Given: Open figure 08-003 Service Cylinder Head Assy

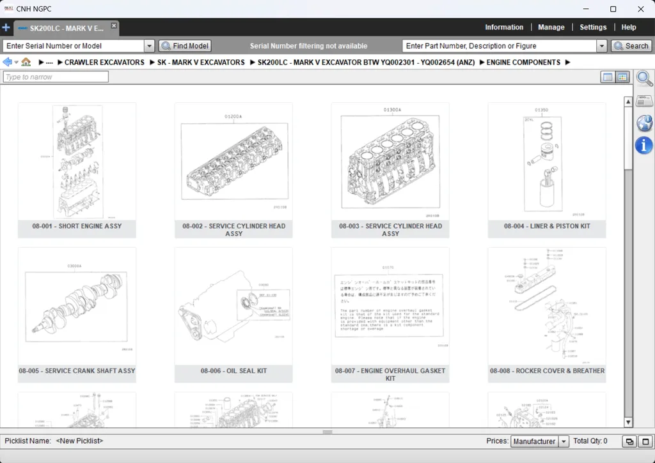Looking at the screenshot, I should pyautogui.click(x=390, y=170).
